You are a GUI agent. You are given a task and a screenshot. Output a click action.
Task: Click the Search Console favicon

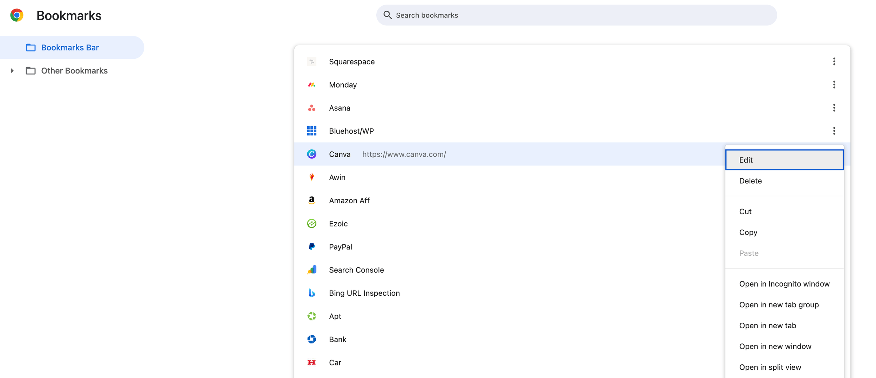coord(312,270)
